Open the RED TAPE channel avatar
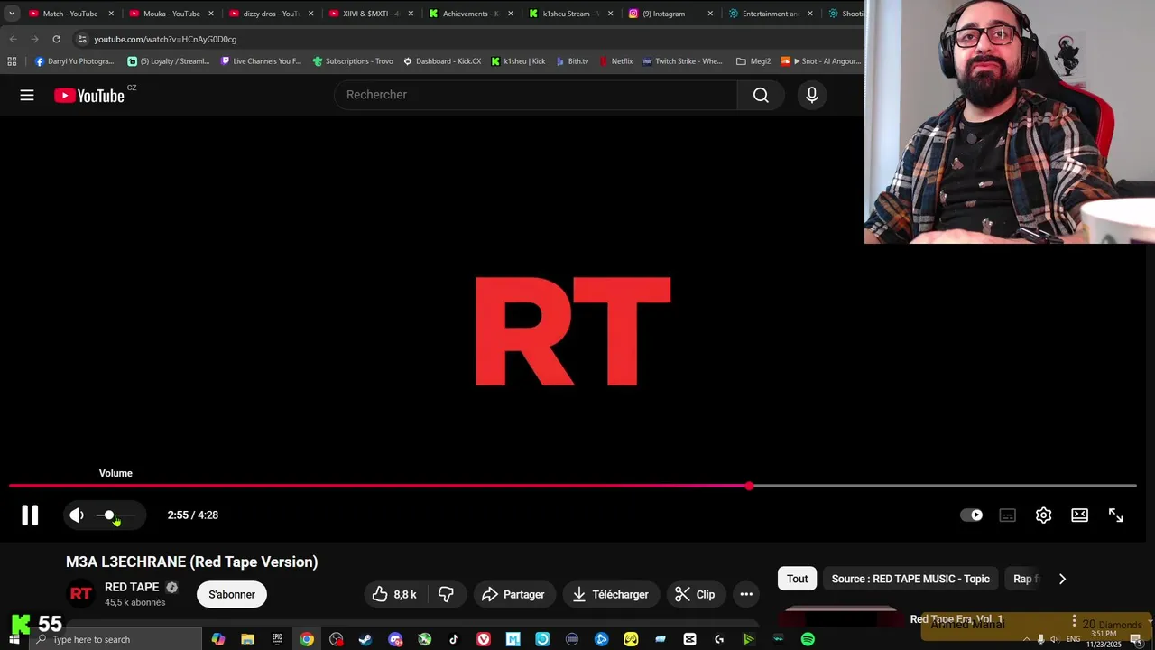This screenshot has height=650, width=1155. [81, 594]
